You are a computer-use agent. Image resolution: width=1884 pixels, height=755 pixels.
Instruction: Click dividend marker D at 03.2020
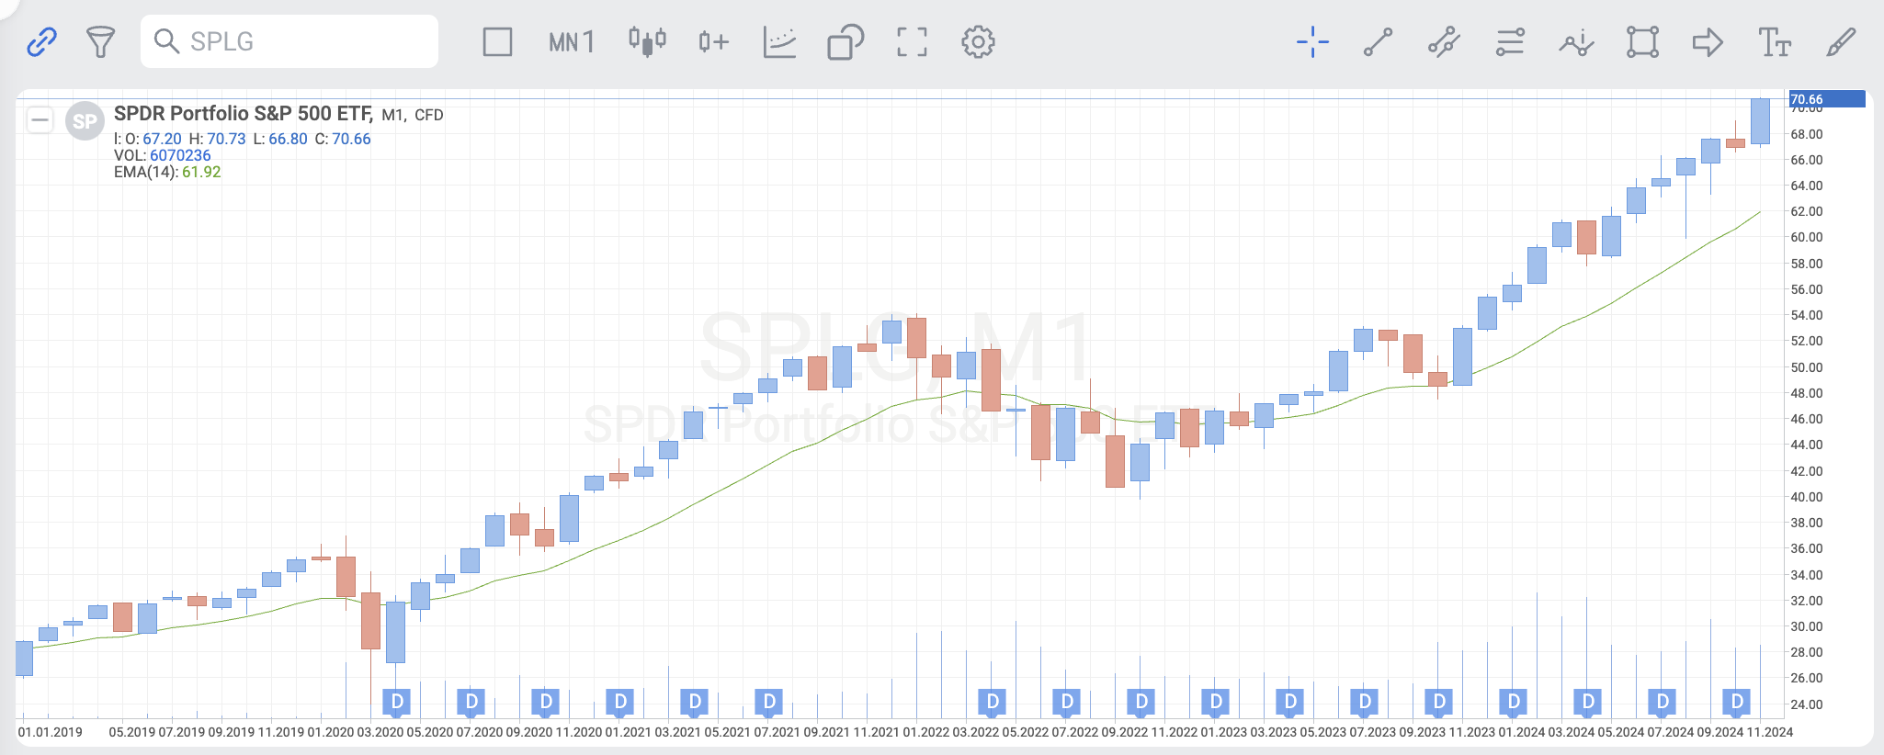click(397, 702)
